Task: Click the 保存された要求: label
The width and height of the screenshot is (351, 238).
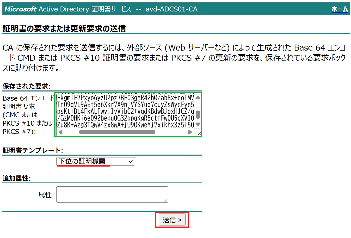Action: [x=26, y=86]
